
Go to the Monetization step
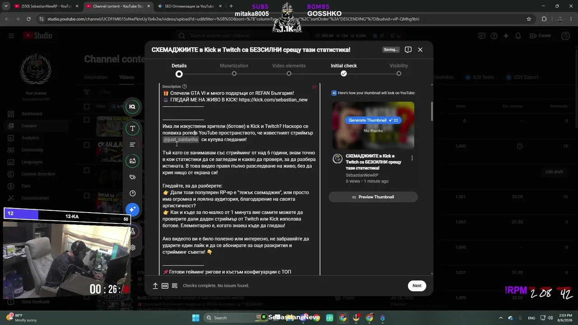click(234, 70)
